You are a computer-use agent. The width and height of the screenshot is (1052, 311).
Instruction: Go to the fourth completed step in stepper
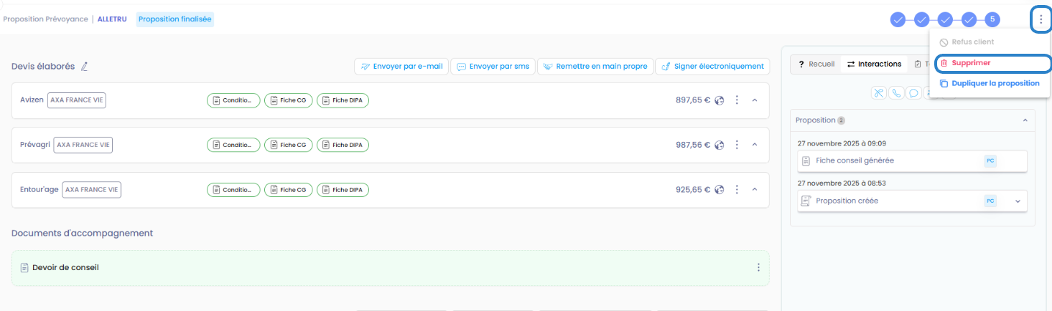click(969, 19)
